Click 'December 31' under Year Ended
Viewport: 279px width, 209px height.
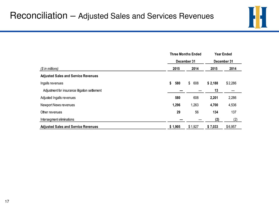tap(223, 61)
